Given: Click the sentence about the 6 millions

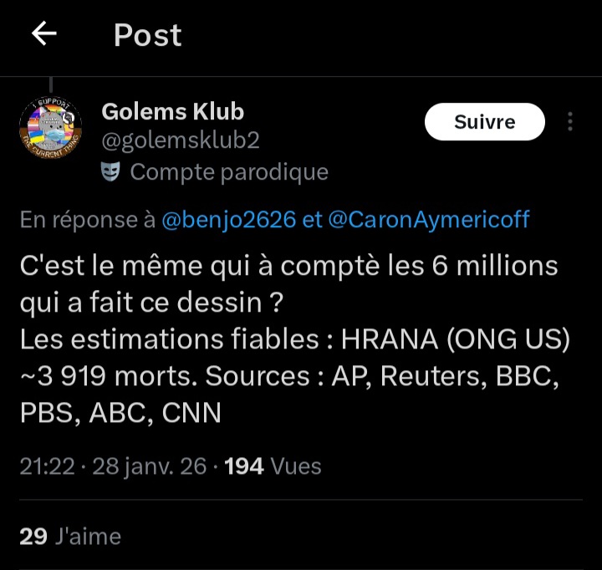Looking at the screenshot, I should [288, 267].
